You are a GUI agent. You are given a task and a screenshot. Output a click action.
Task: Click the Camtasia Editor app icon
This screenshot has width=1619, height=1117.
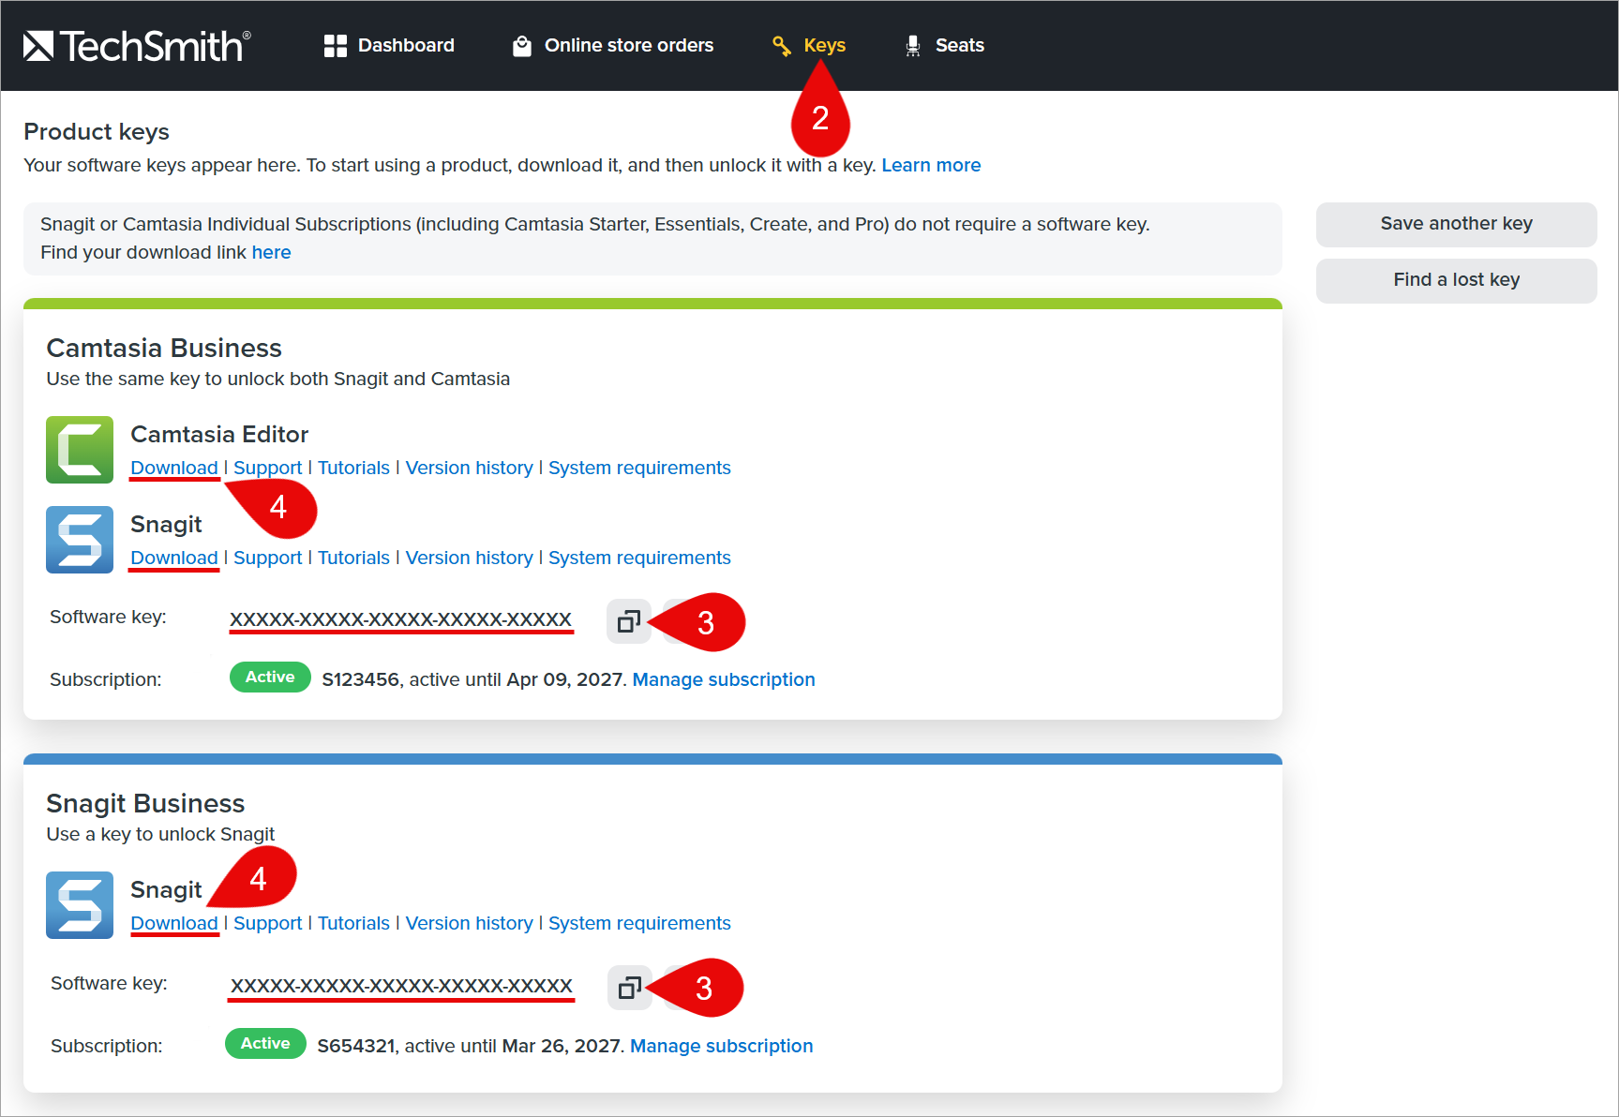(80, 450)
